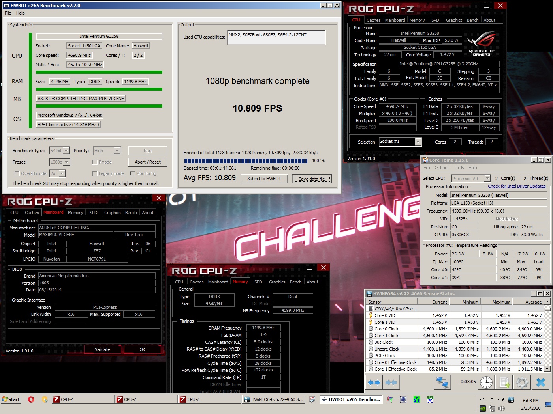Screen dimensions: 553x414
Task: Click Abort / Reset button
Action: tap(148, 162)
